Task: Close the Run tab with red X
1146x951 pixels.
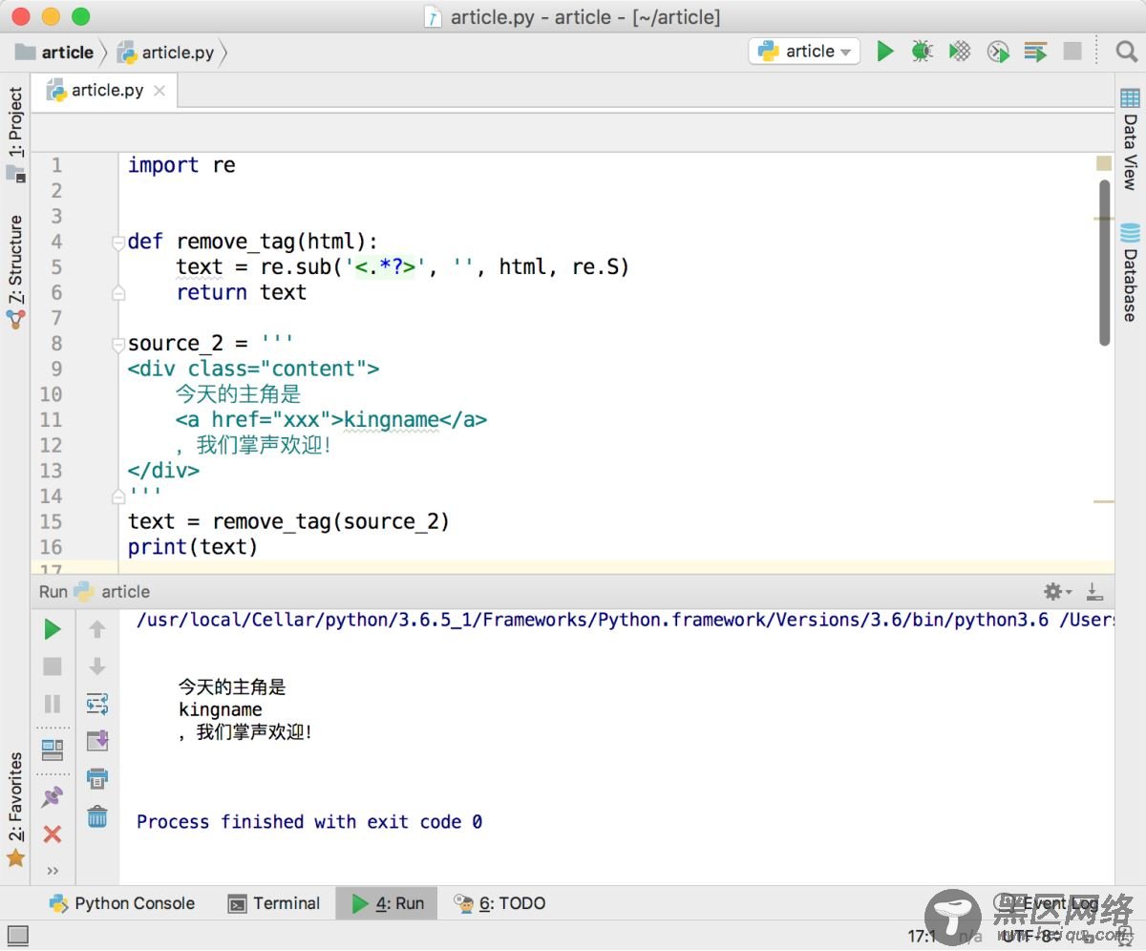Action: pos(53,835)
